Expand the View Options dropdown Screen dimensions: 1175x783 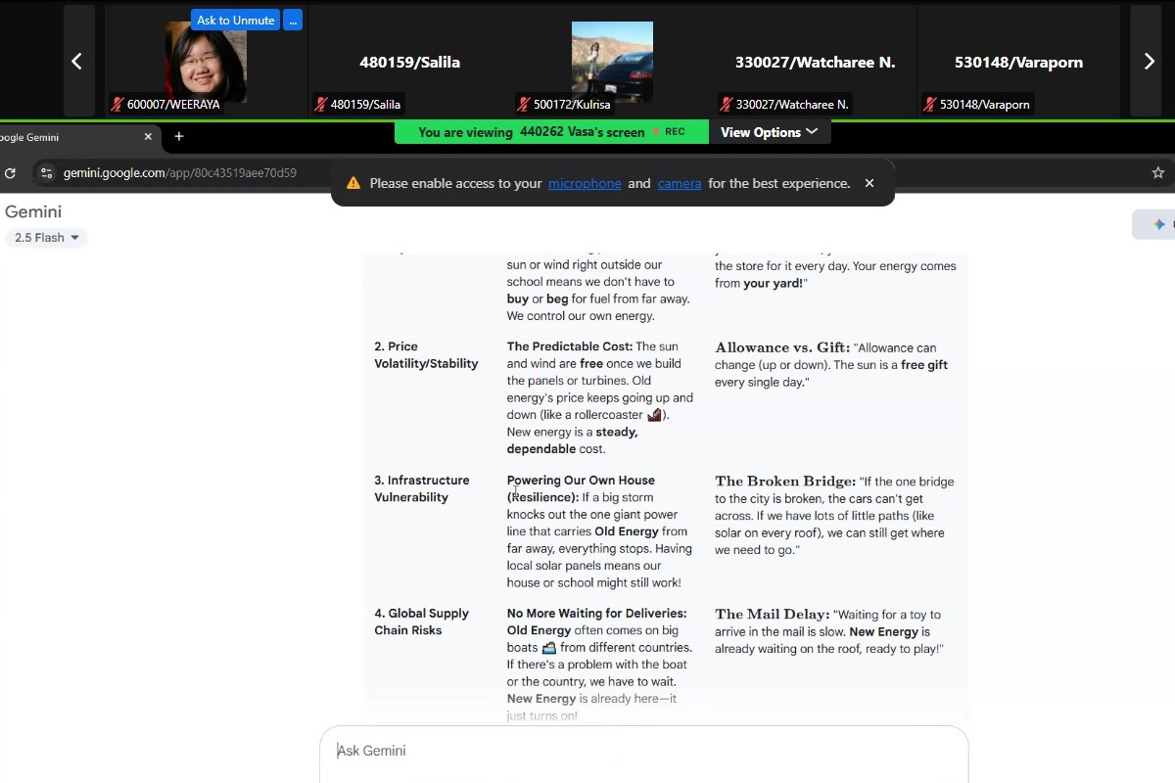pos(769,132)
